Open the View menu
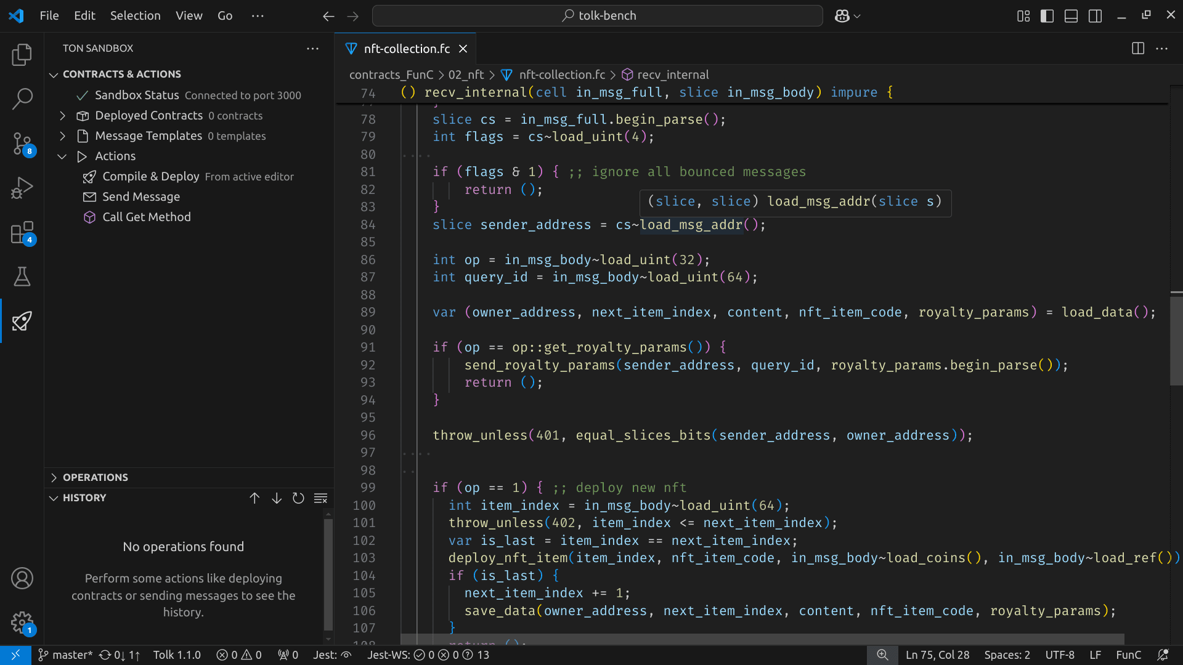The height and width of the screenshot is (665, 1183). point(189,16)
